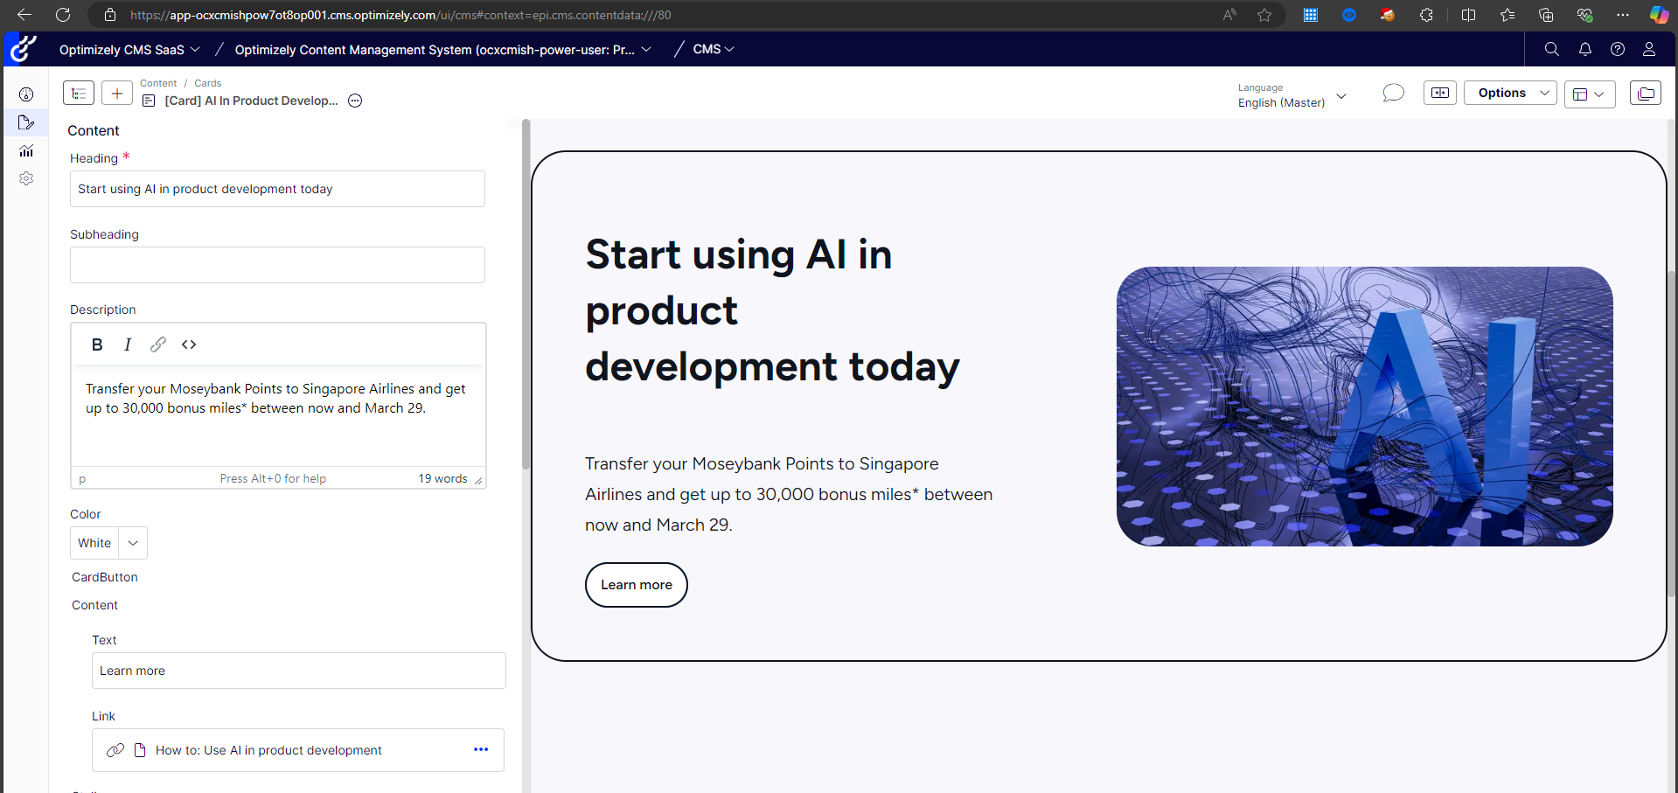
Task: Click the Cards breadcrumb link
Action: 207,83
